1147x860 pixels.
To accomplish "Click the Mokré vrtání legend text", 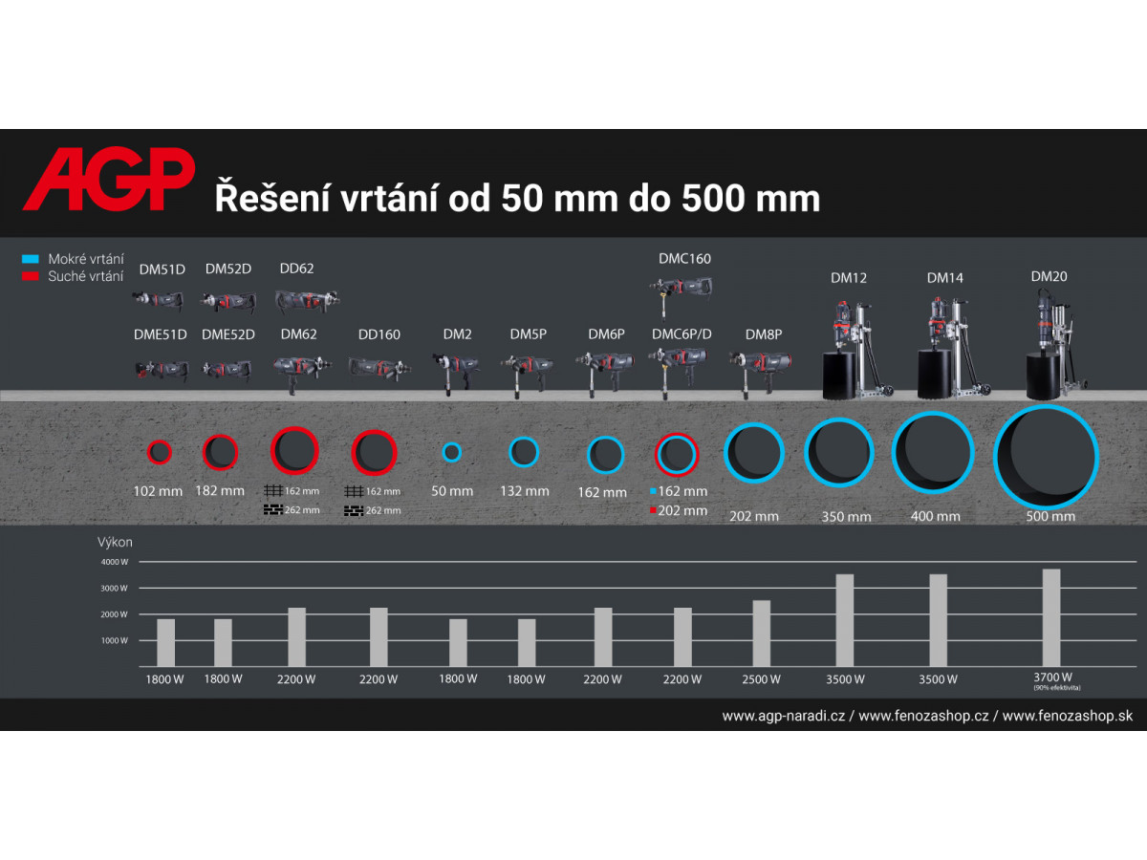I will click(86, 259).
